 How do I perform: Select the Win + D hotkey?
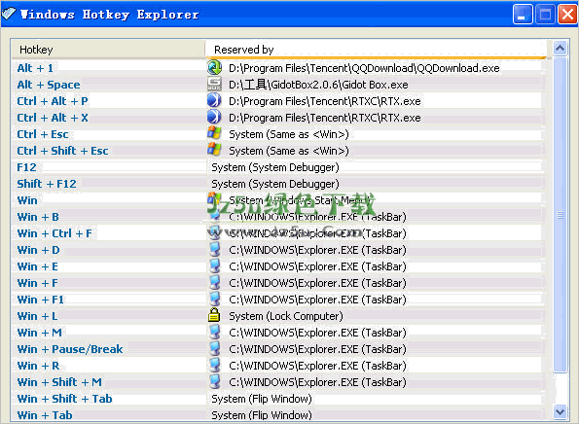[38, 250]
